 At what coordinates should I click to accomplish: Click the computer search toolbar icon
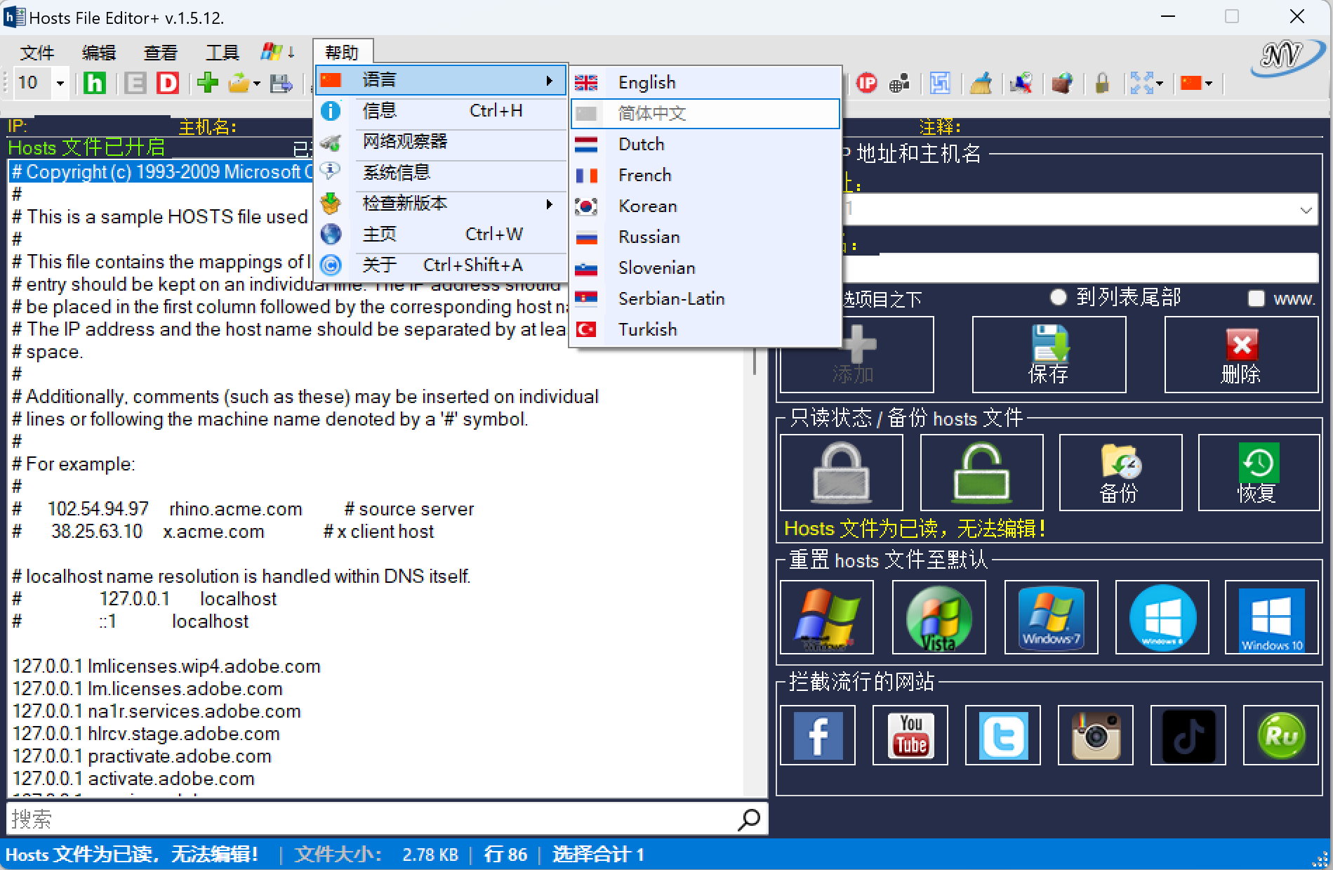tap(1021, 83)
